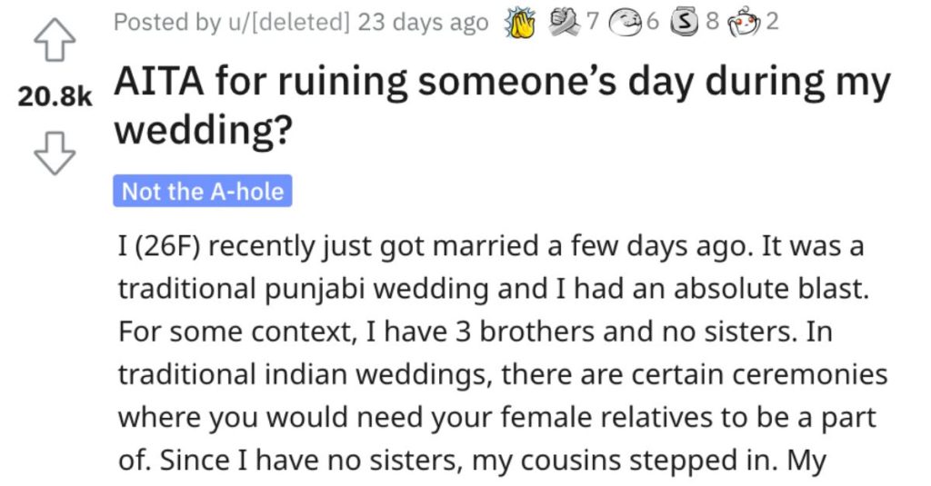Click the "23 days ago" timestamp
Image resolution: width=931 pixels, height=486 pixels.
click(x=424, y=22)
